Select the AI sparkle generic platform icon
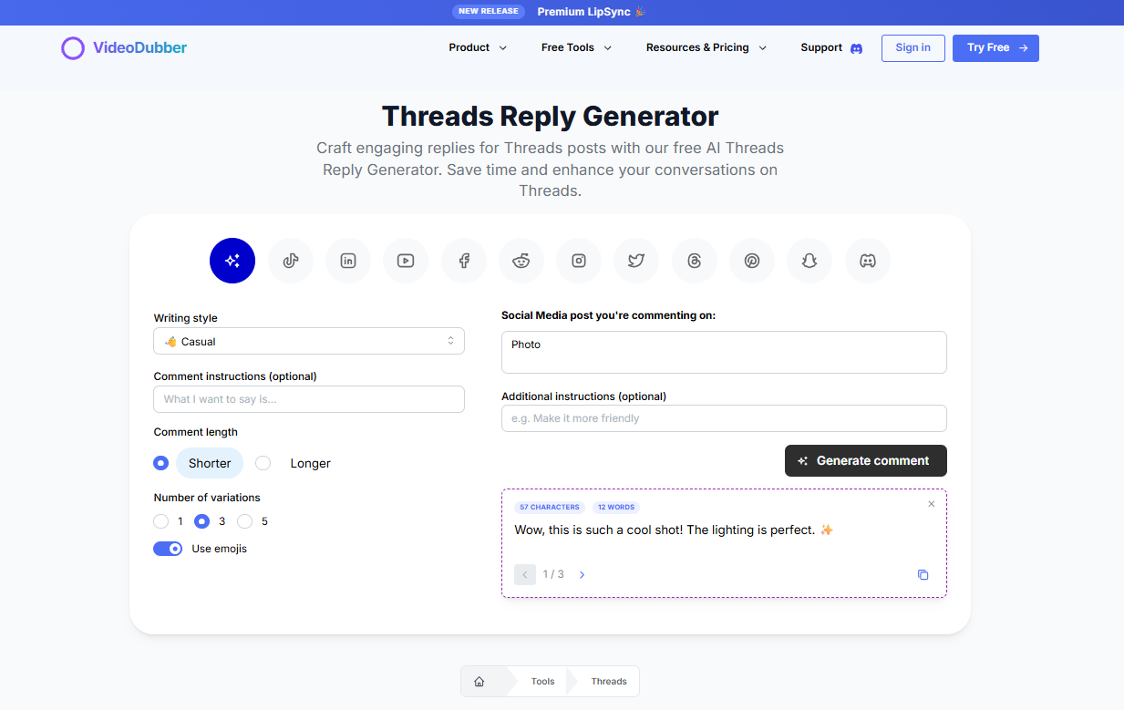This screenshot has height=710, width=1124. coord(232,261)
